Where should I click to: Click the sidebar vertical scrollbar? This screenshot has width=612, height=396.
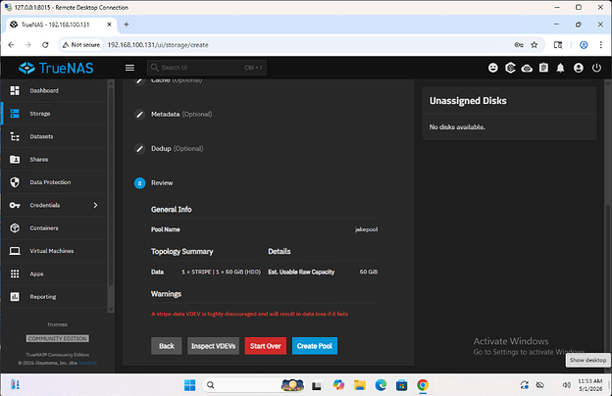(111, 187)
